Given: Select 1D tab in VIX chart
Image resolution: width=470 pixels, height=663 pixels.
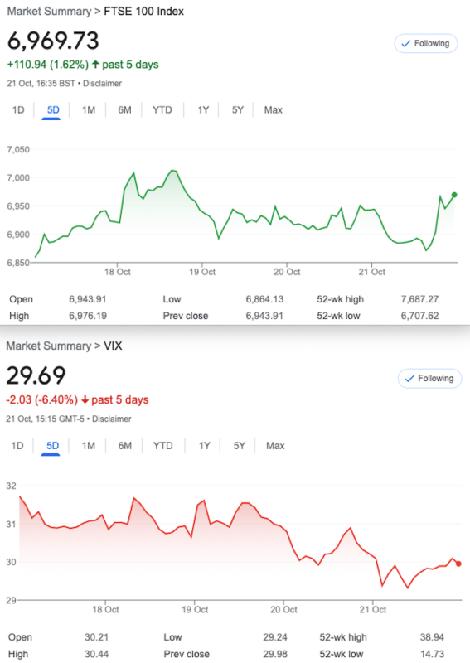Looking at the screenshot, I should tap(17, 446).
